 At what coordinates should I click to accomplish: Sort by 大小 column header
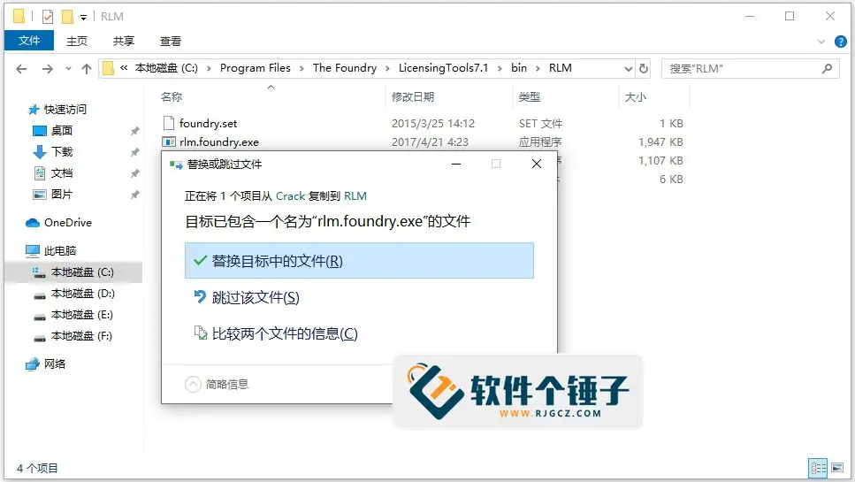[x=635, y=97]
